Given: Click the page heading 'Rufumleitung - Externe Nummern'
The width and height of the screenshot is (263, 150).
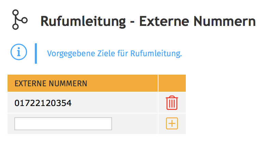Looking at the screenshot, I should tap(148, 21).
